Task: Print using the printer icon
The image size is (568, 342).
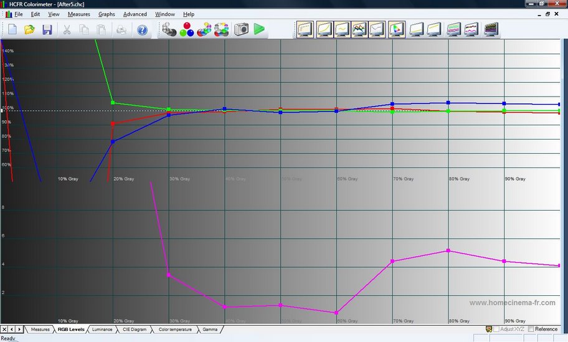Action: click(x=121, y=29)
